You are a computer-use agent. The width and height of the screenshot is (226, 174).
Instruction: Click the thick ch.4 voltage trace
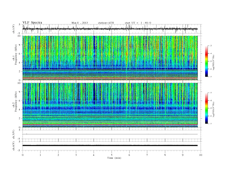pos(110,146)
